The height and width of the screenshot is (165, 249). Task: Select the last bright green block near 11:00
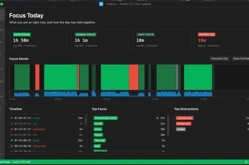pyautogui.click(x=198, y=77)
